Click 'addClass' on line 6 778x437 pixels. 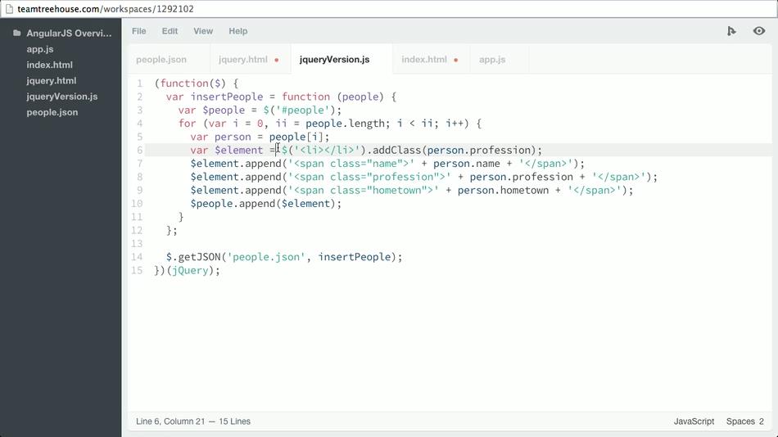click(x=396, y=151)
